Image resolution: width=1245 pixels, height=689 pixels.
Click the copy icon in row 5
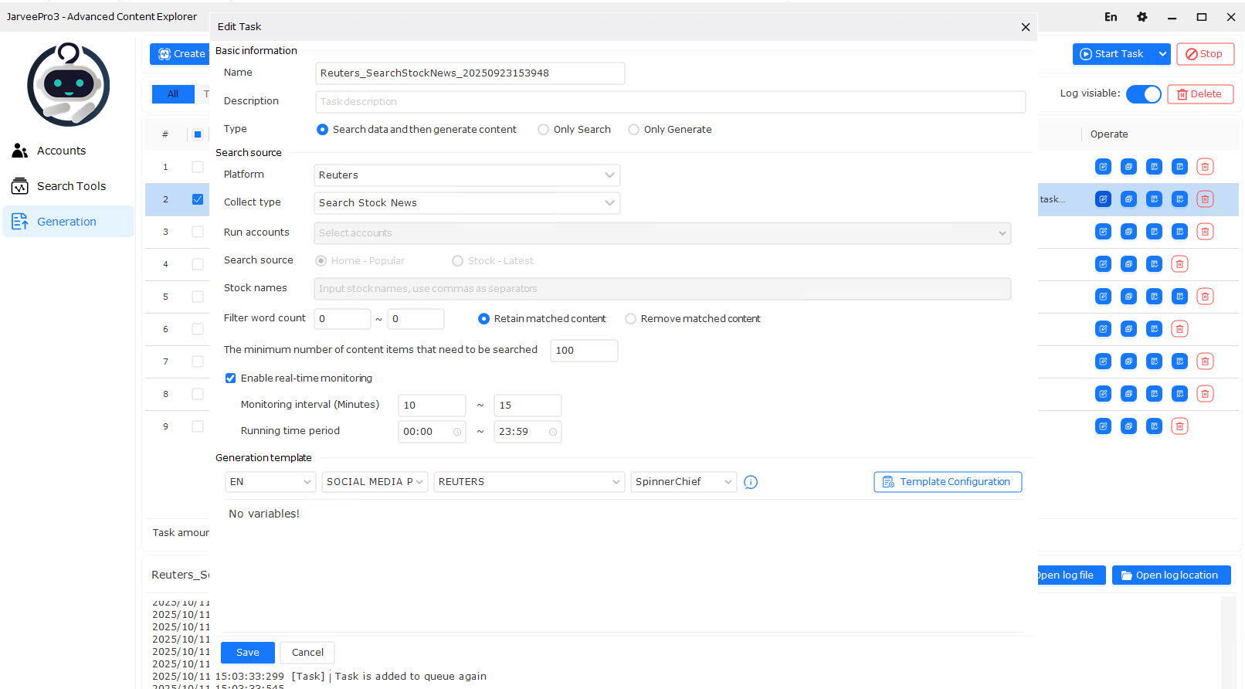pos(1128,297)
